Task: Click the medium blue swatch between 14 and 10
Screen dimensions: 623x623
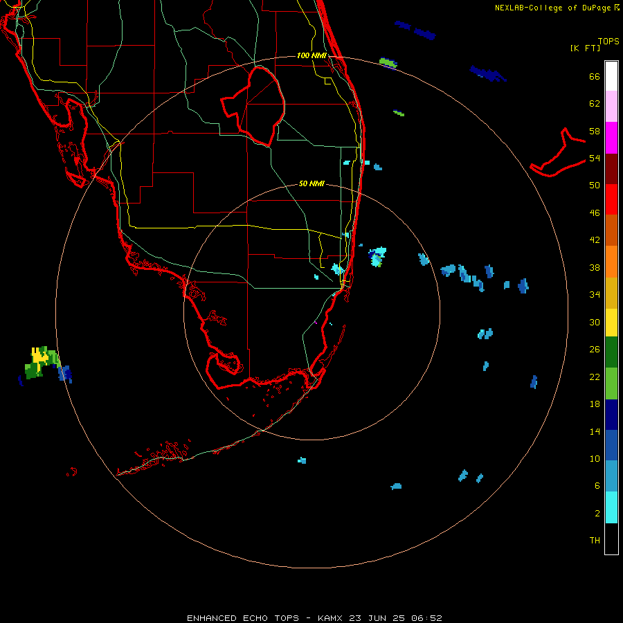Action: click(611, 445)
